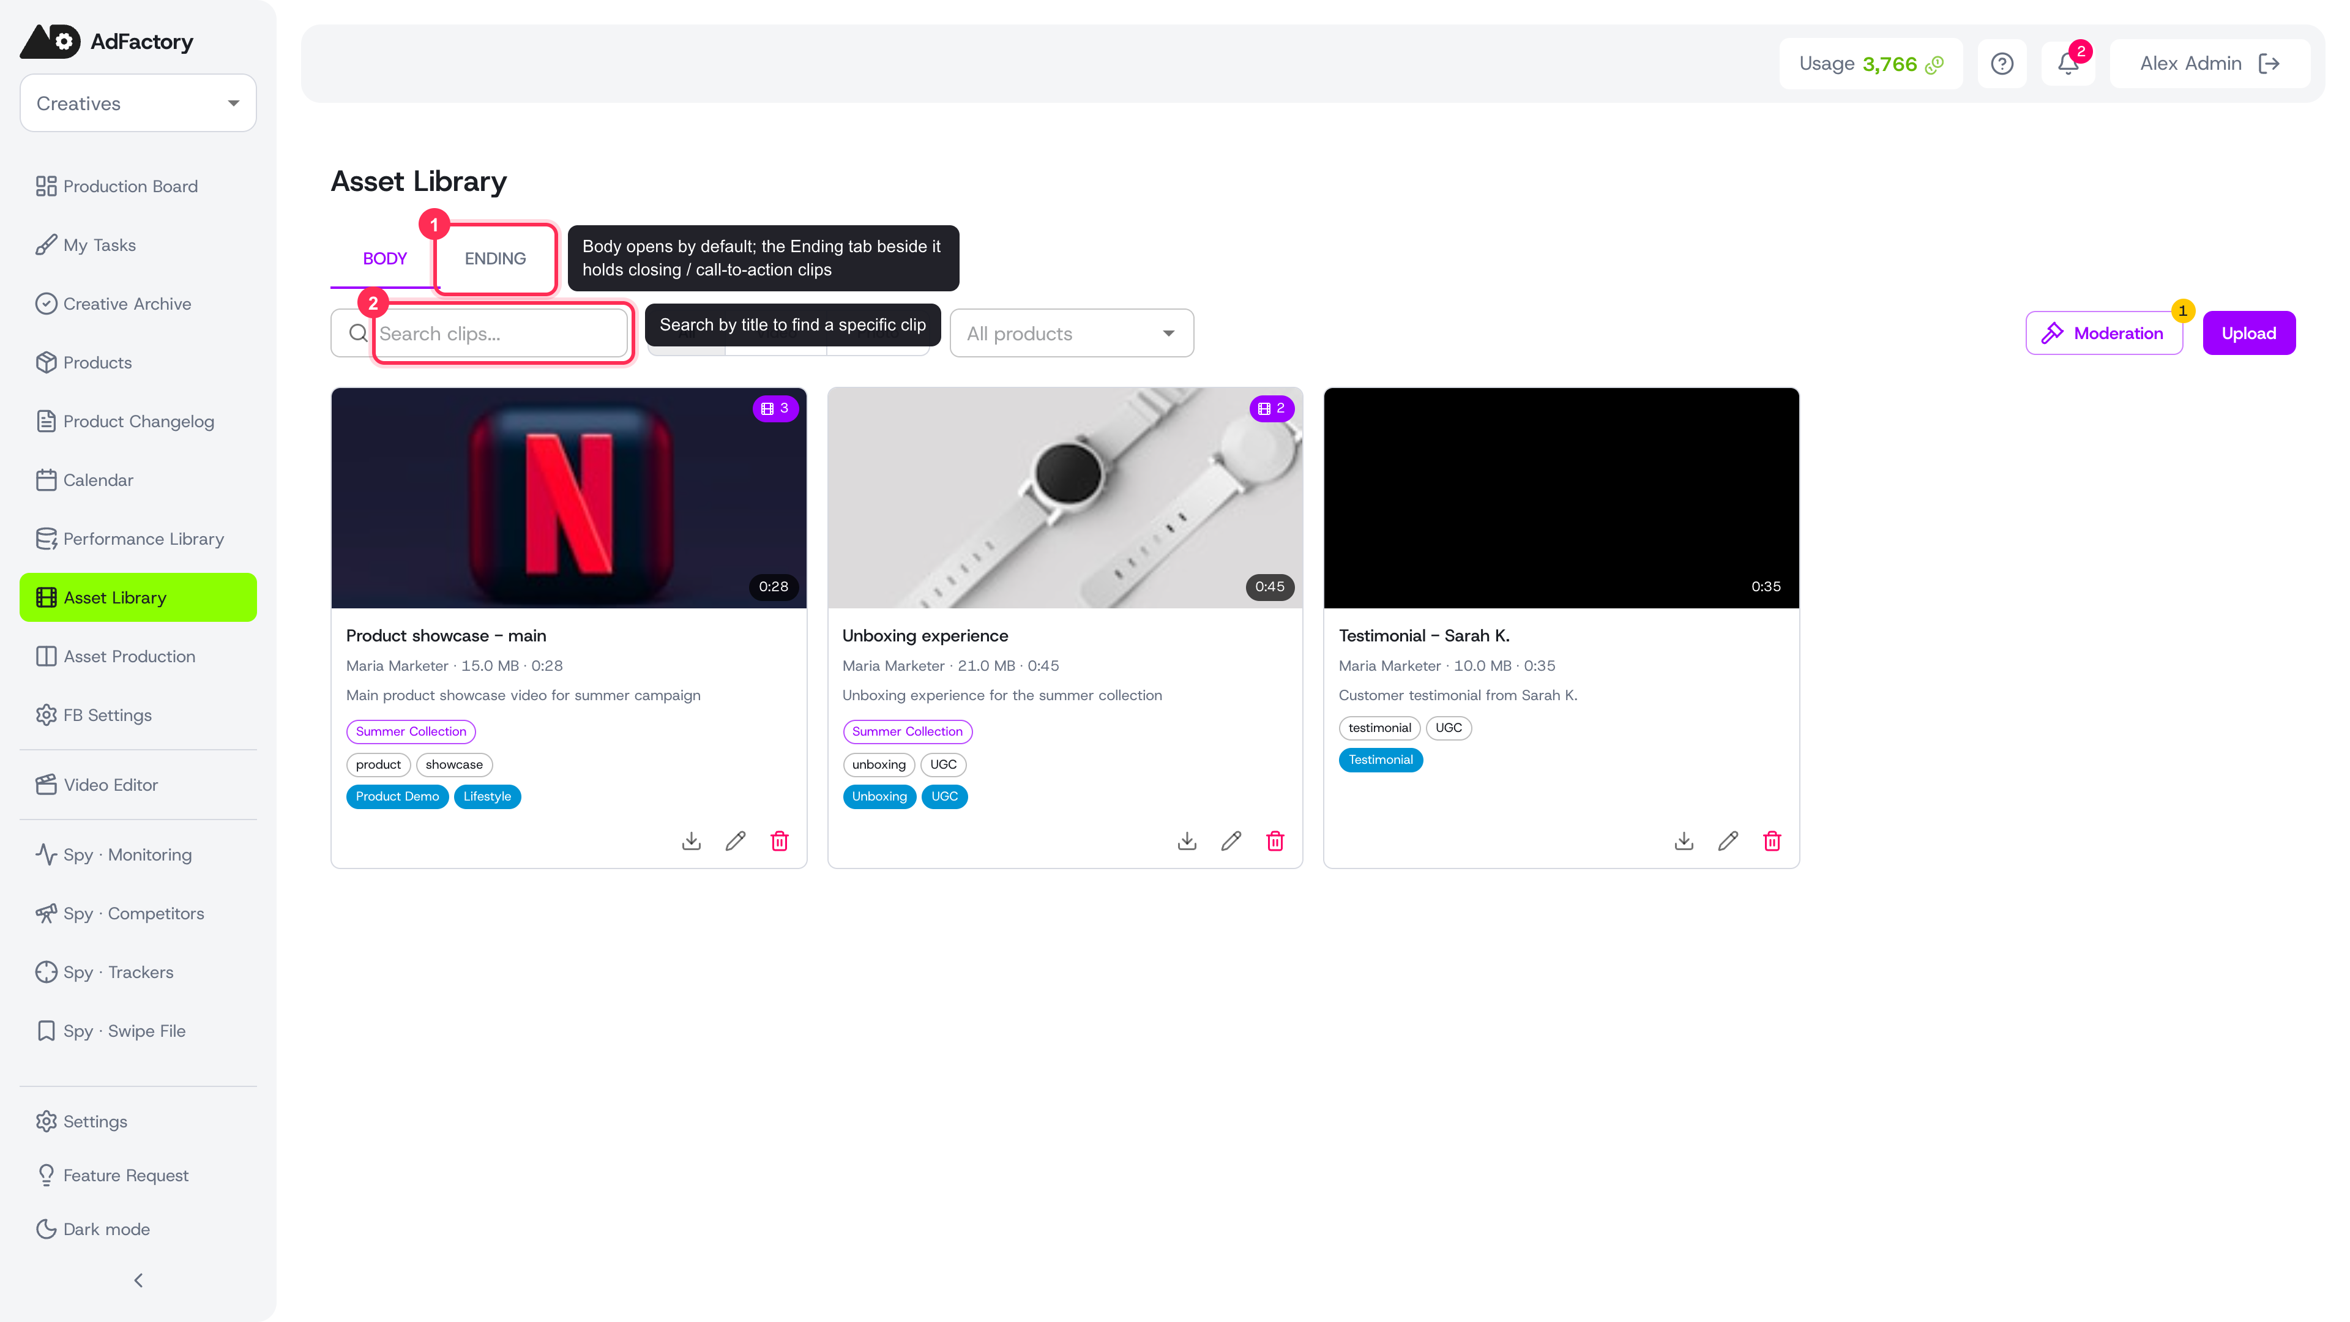Image resolution: width=2350 pixels, height=1322 pixels.
Task: Open the white watches video thumbnail
Action: click(1065, 498)
